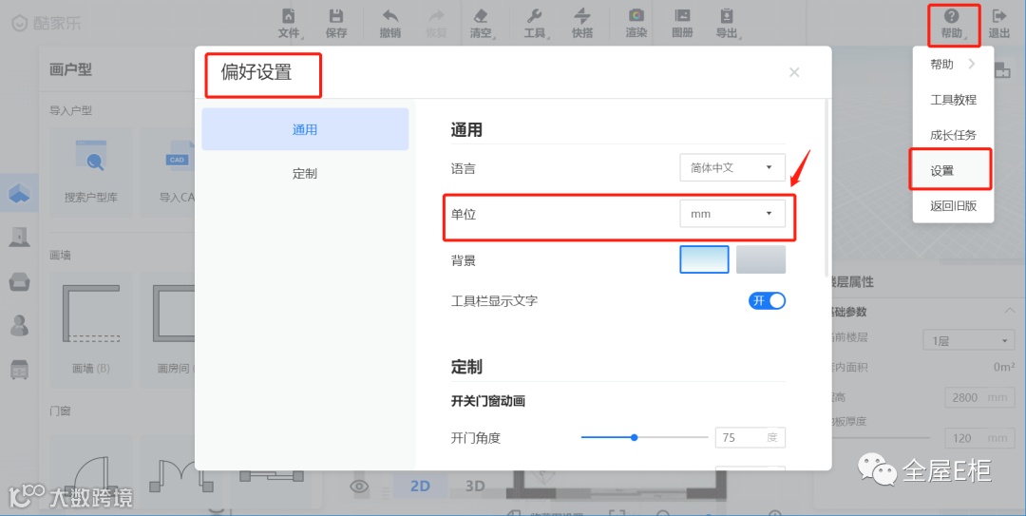The image size is (1026, 516).
Task: Choose 返回旧版 from help menu
Action: [x=953, y=205]
